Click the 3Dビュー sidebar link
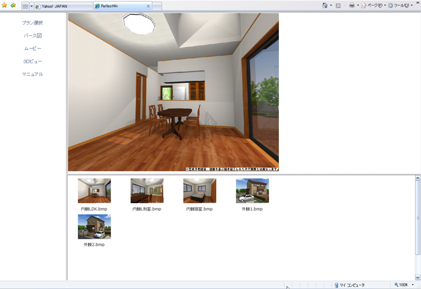The width and height of the screenshot is (421, 289). [33, 61]
